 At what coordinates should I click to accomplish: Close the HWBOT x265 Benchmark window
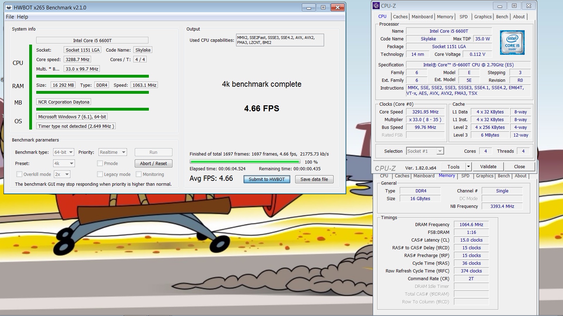337,7
